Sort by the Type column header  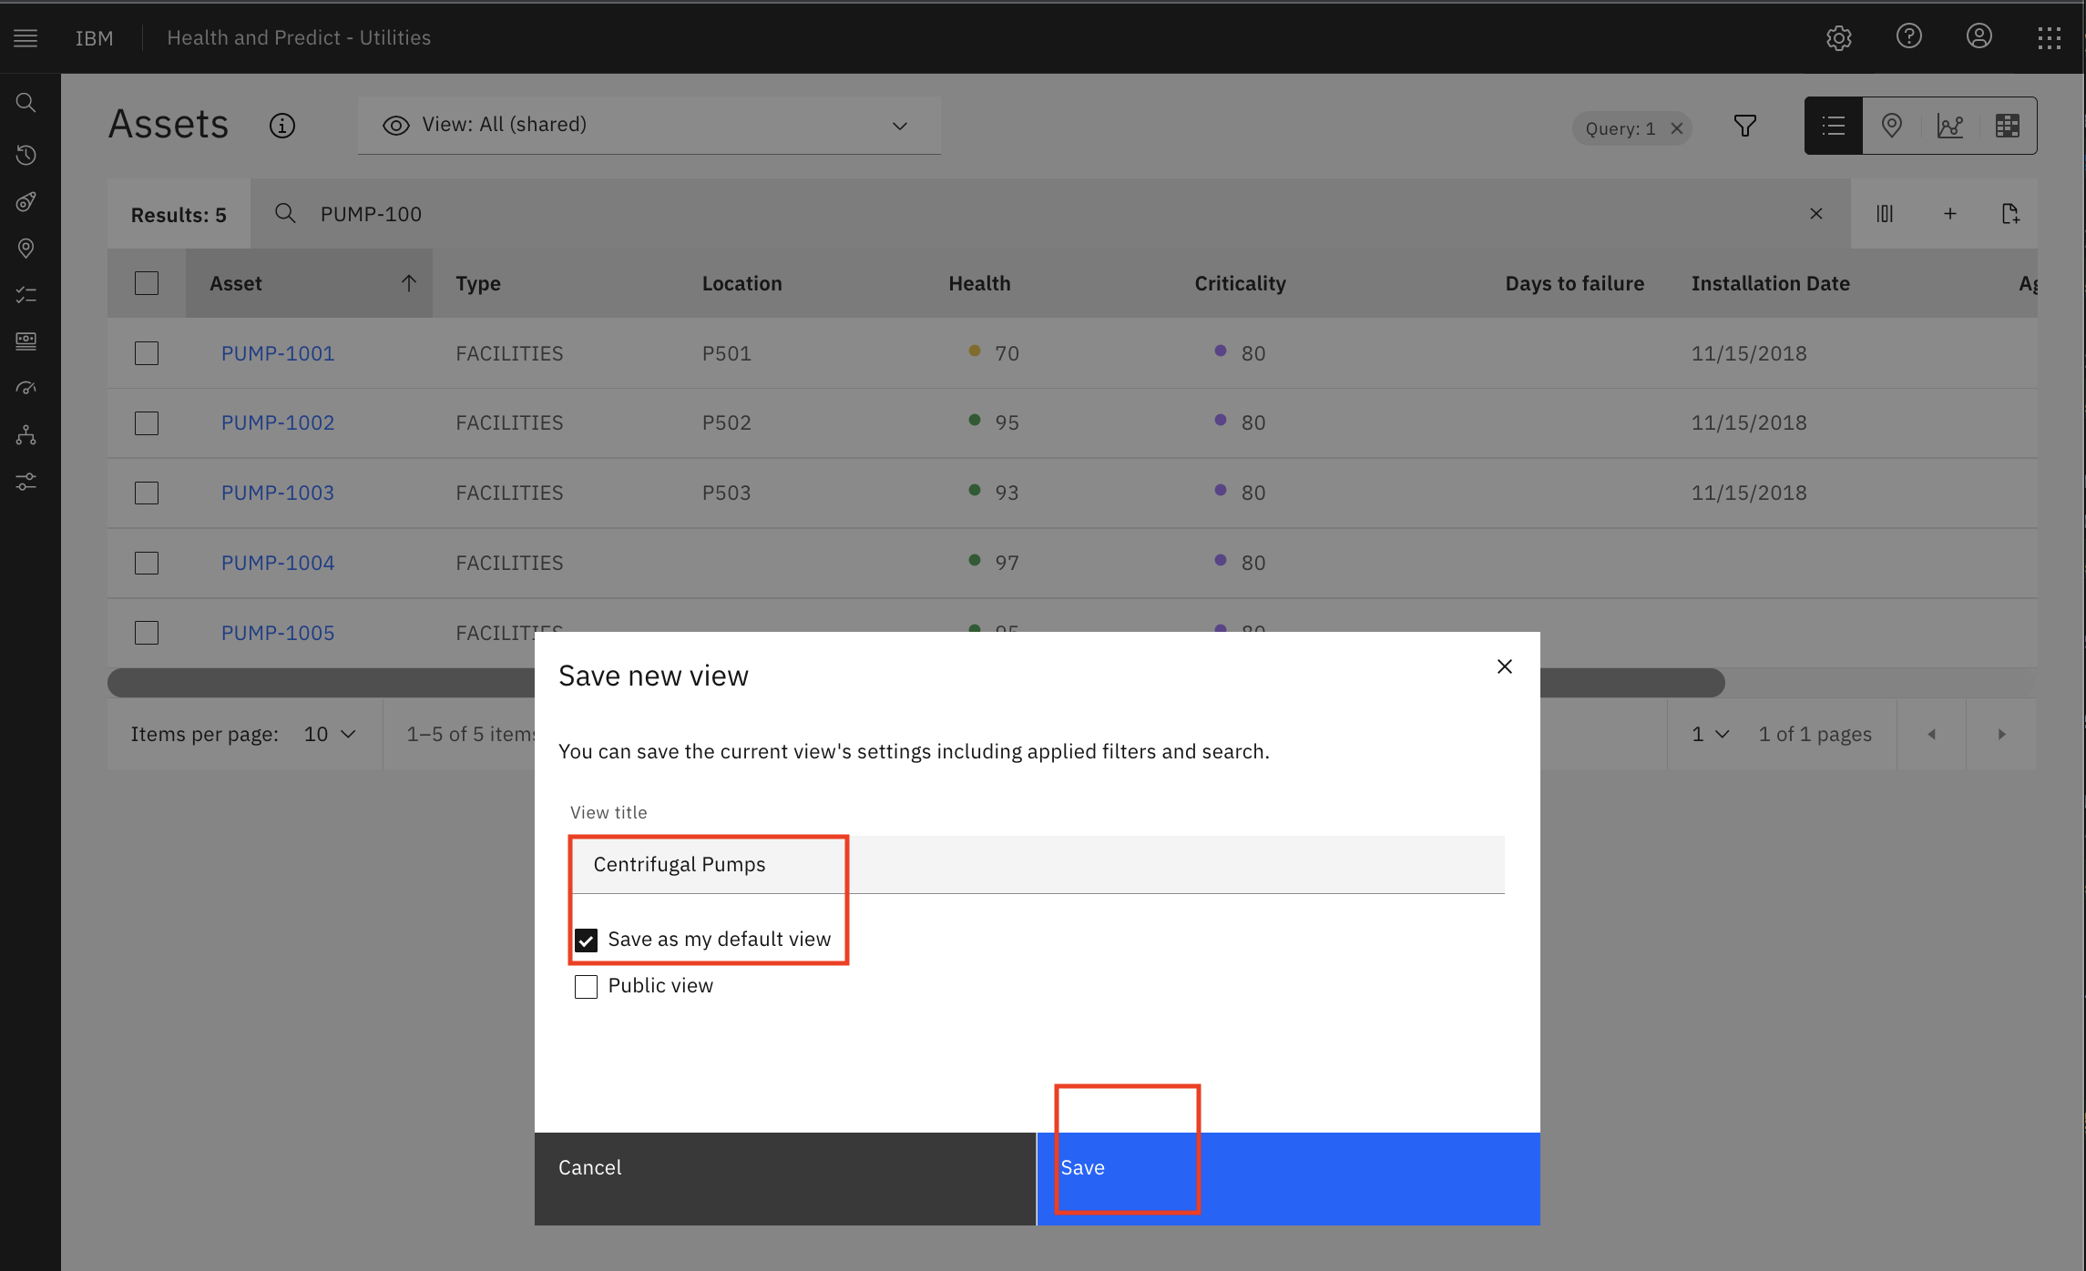(x=478, y=283)
